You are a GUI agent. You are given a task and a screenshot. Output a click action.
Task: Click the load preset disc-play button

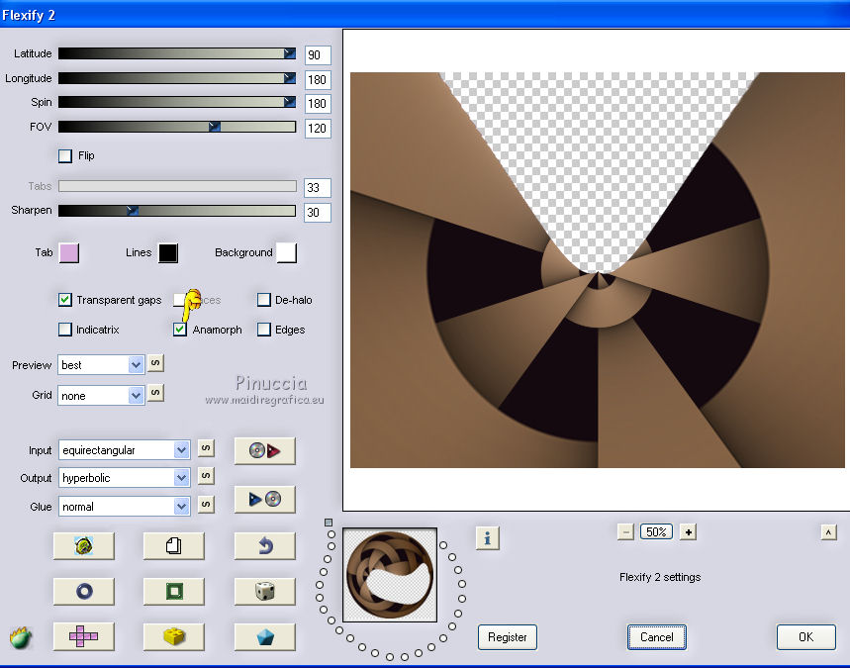point(264,450)
